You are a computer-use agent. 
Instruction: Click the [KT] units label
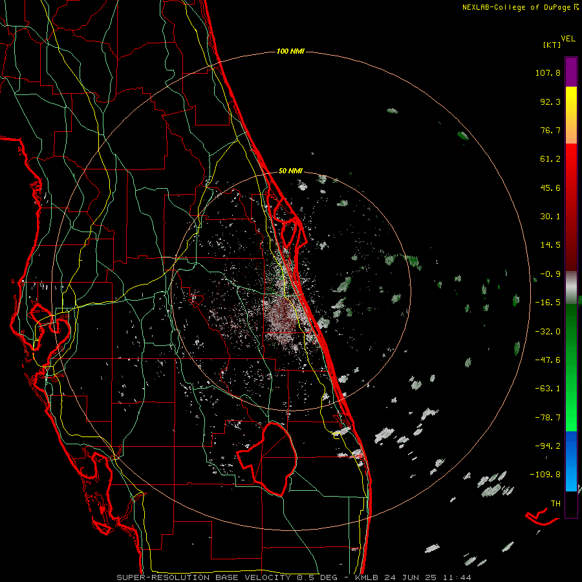[552, 45]
